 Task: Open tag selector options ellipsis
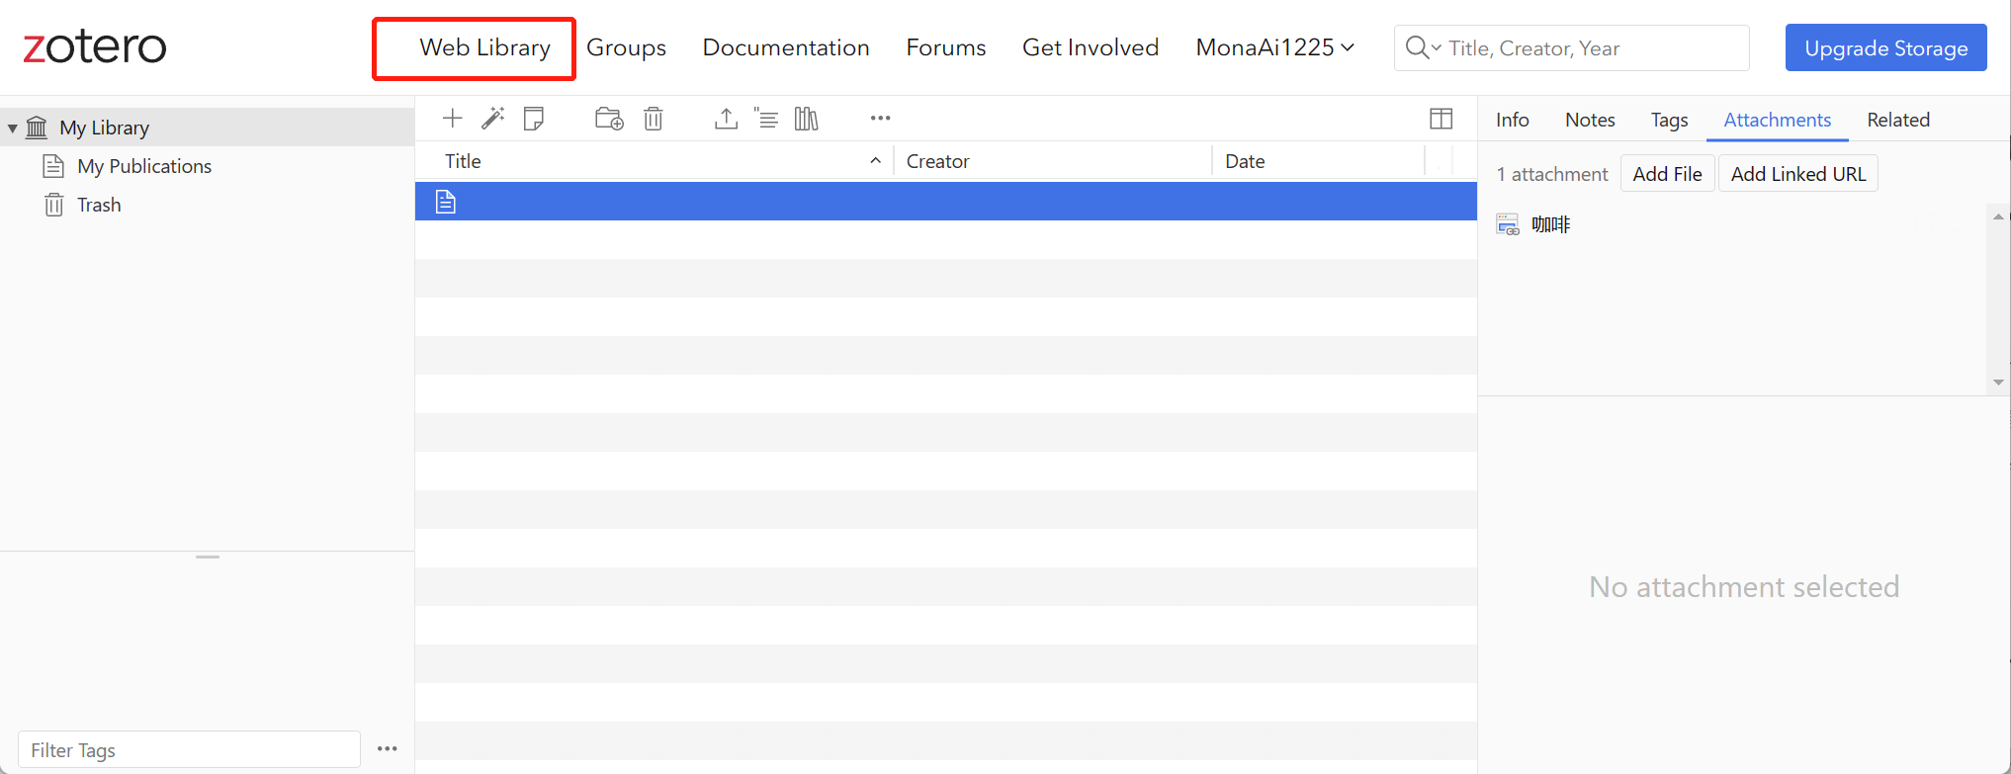[x=387, y=748]
